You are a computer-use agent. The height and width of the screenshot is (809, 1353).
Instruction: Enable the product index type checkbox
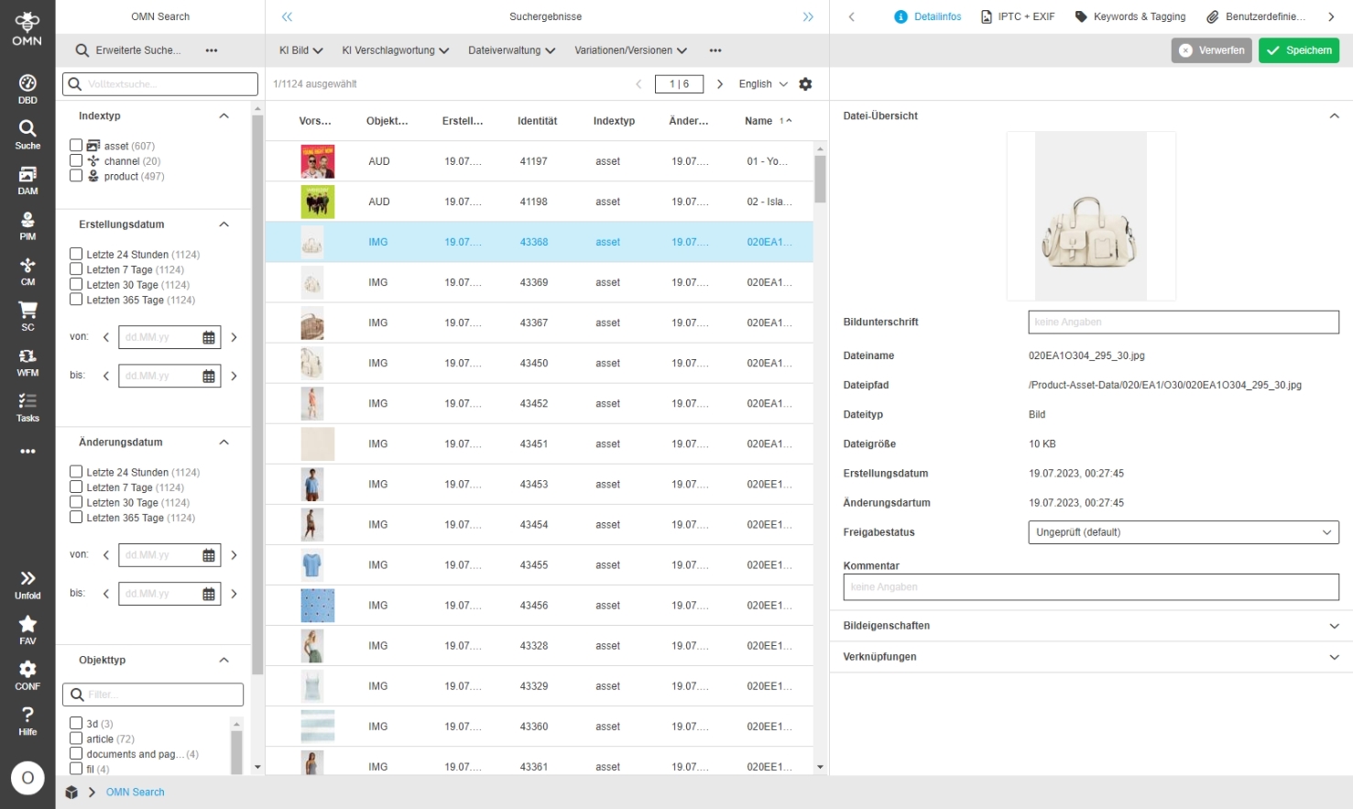click(76, 176)
